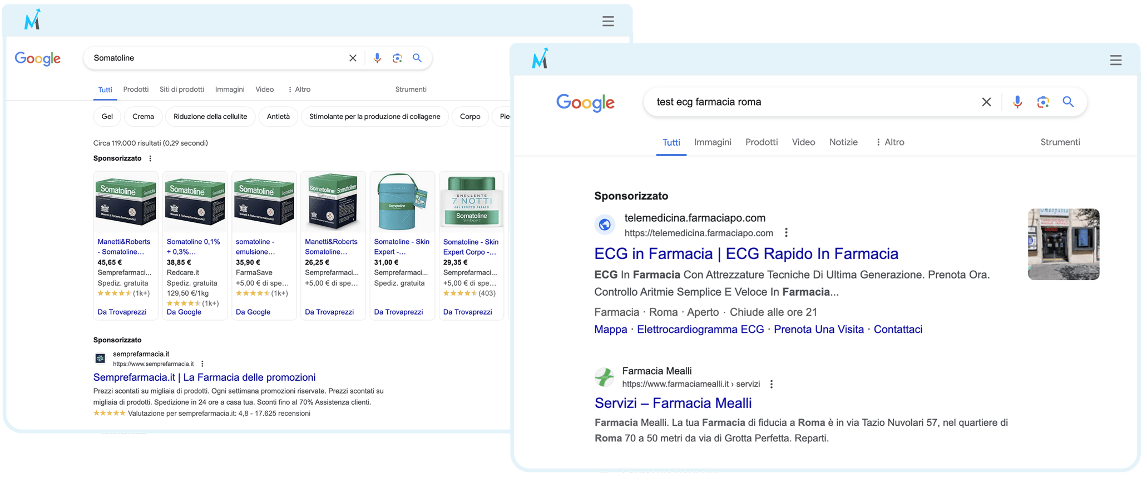Viewport: 1147px width, 483px height.
Task: Open options dots next to first Sponsorizzato label
Action: 150,158
